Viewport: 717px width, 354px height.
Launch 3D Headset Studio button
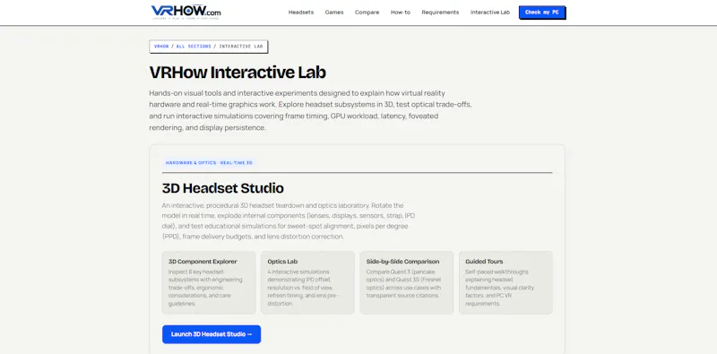212,334
